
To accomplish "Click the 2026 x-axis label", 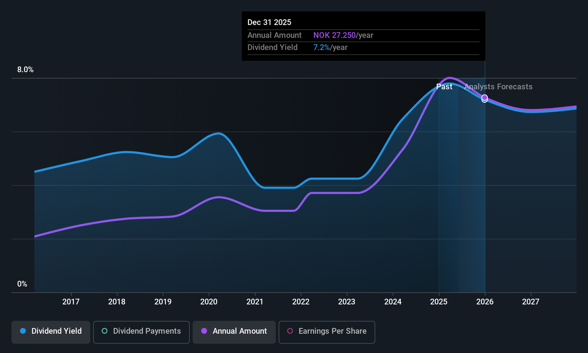I will point(485,302).
